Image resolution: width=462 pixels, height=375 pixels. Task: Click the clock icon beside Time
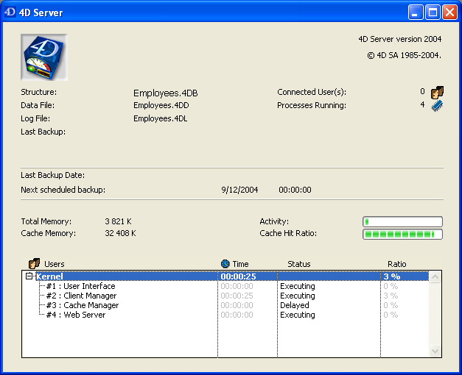(x=225, y=263)
